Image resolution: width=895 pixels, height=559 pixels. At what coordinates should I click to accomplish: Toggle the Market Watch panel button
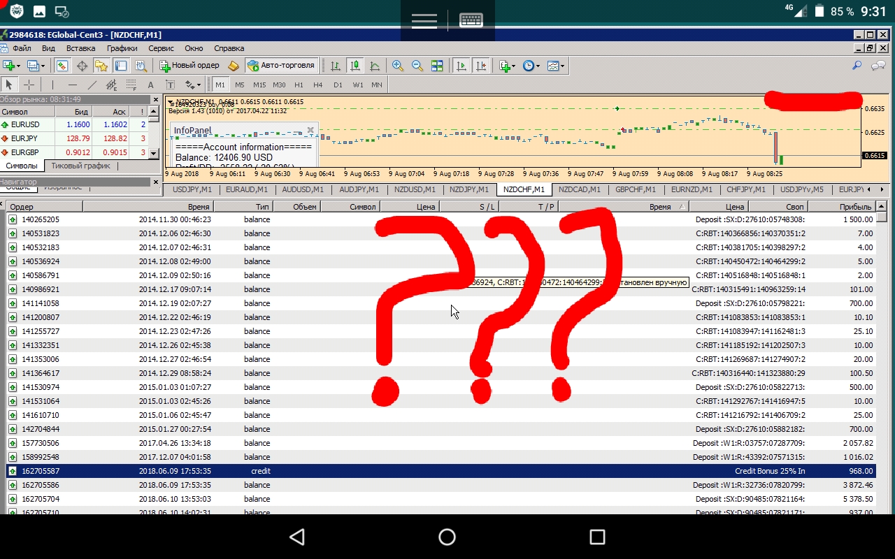62,66
